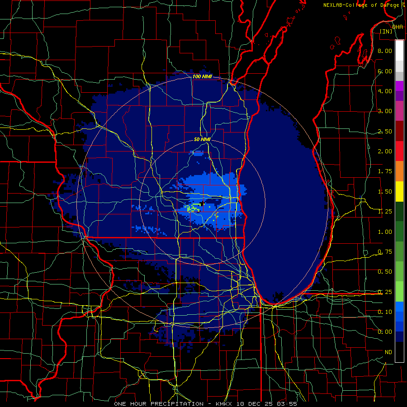Click the green precipitation cluster near radar center

tap(194, 208)
